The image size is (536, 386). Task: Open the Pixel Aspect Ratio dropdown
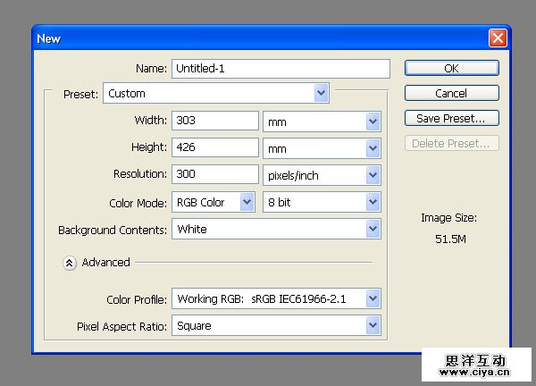click(276, 326)
